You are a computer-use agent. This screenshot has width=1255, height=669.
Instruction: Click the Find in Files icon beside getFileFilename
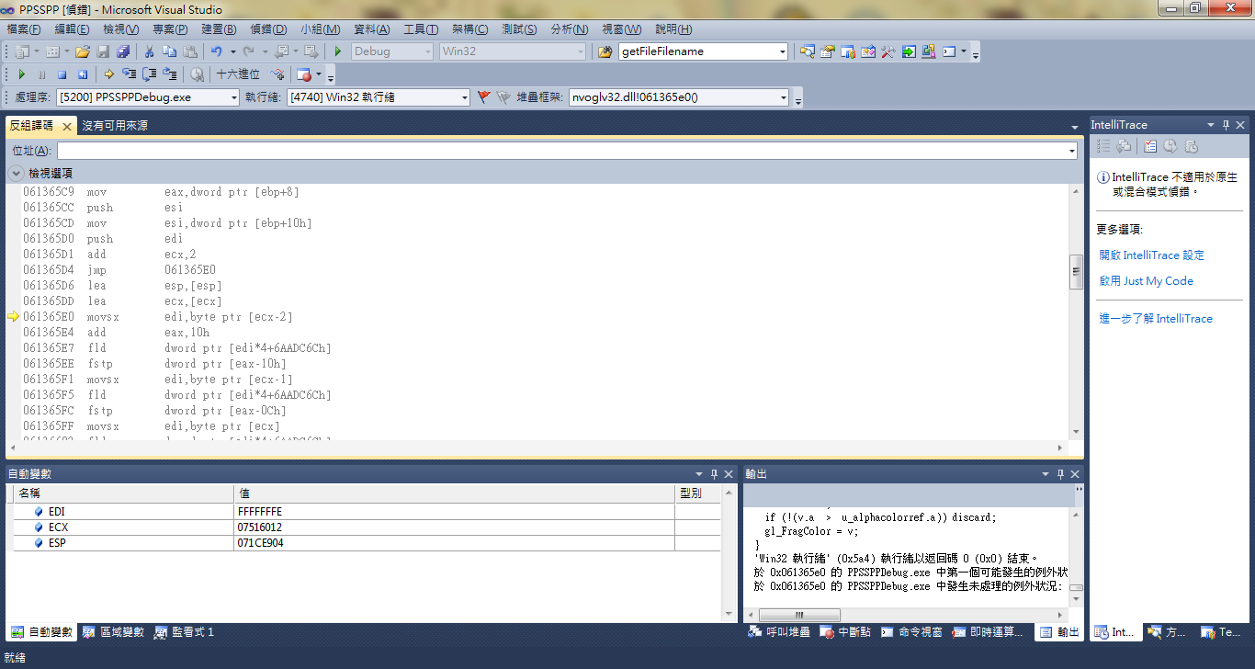605,51
